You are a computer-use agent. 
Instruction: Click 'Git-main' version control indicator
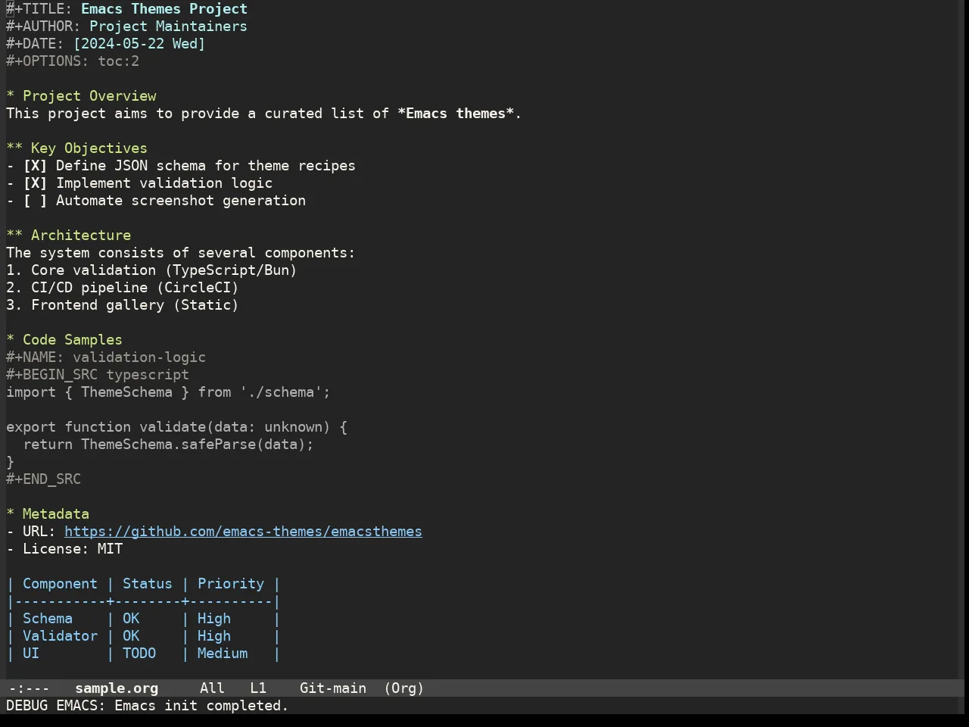333,688
